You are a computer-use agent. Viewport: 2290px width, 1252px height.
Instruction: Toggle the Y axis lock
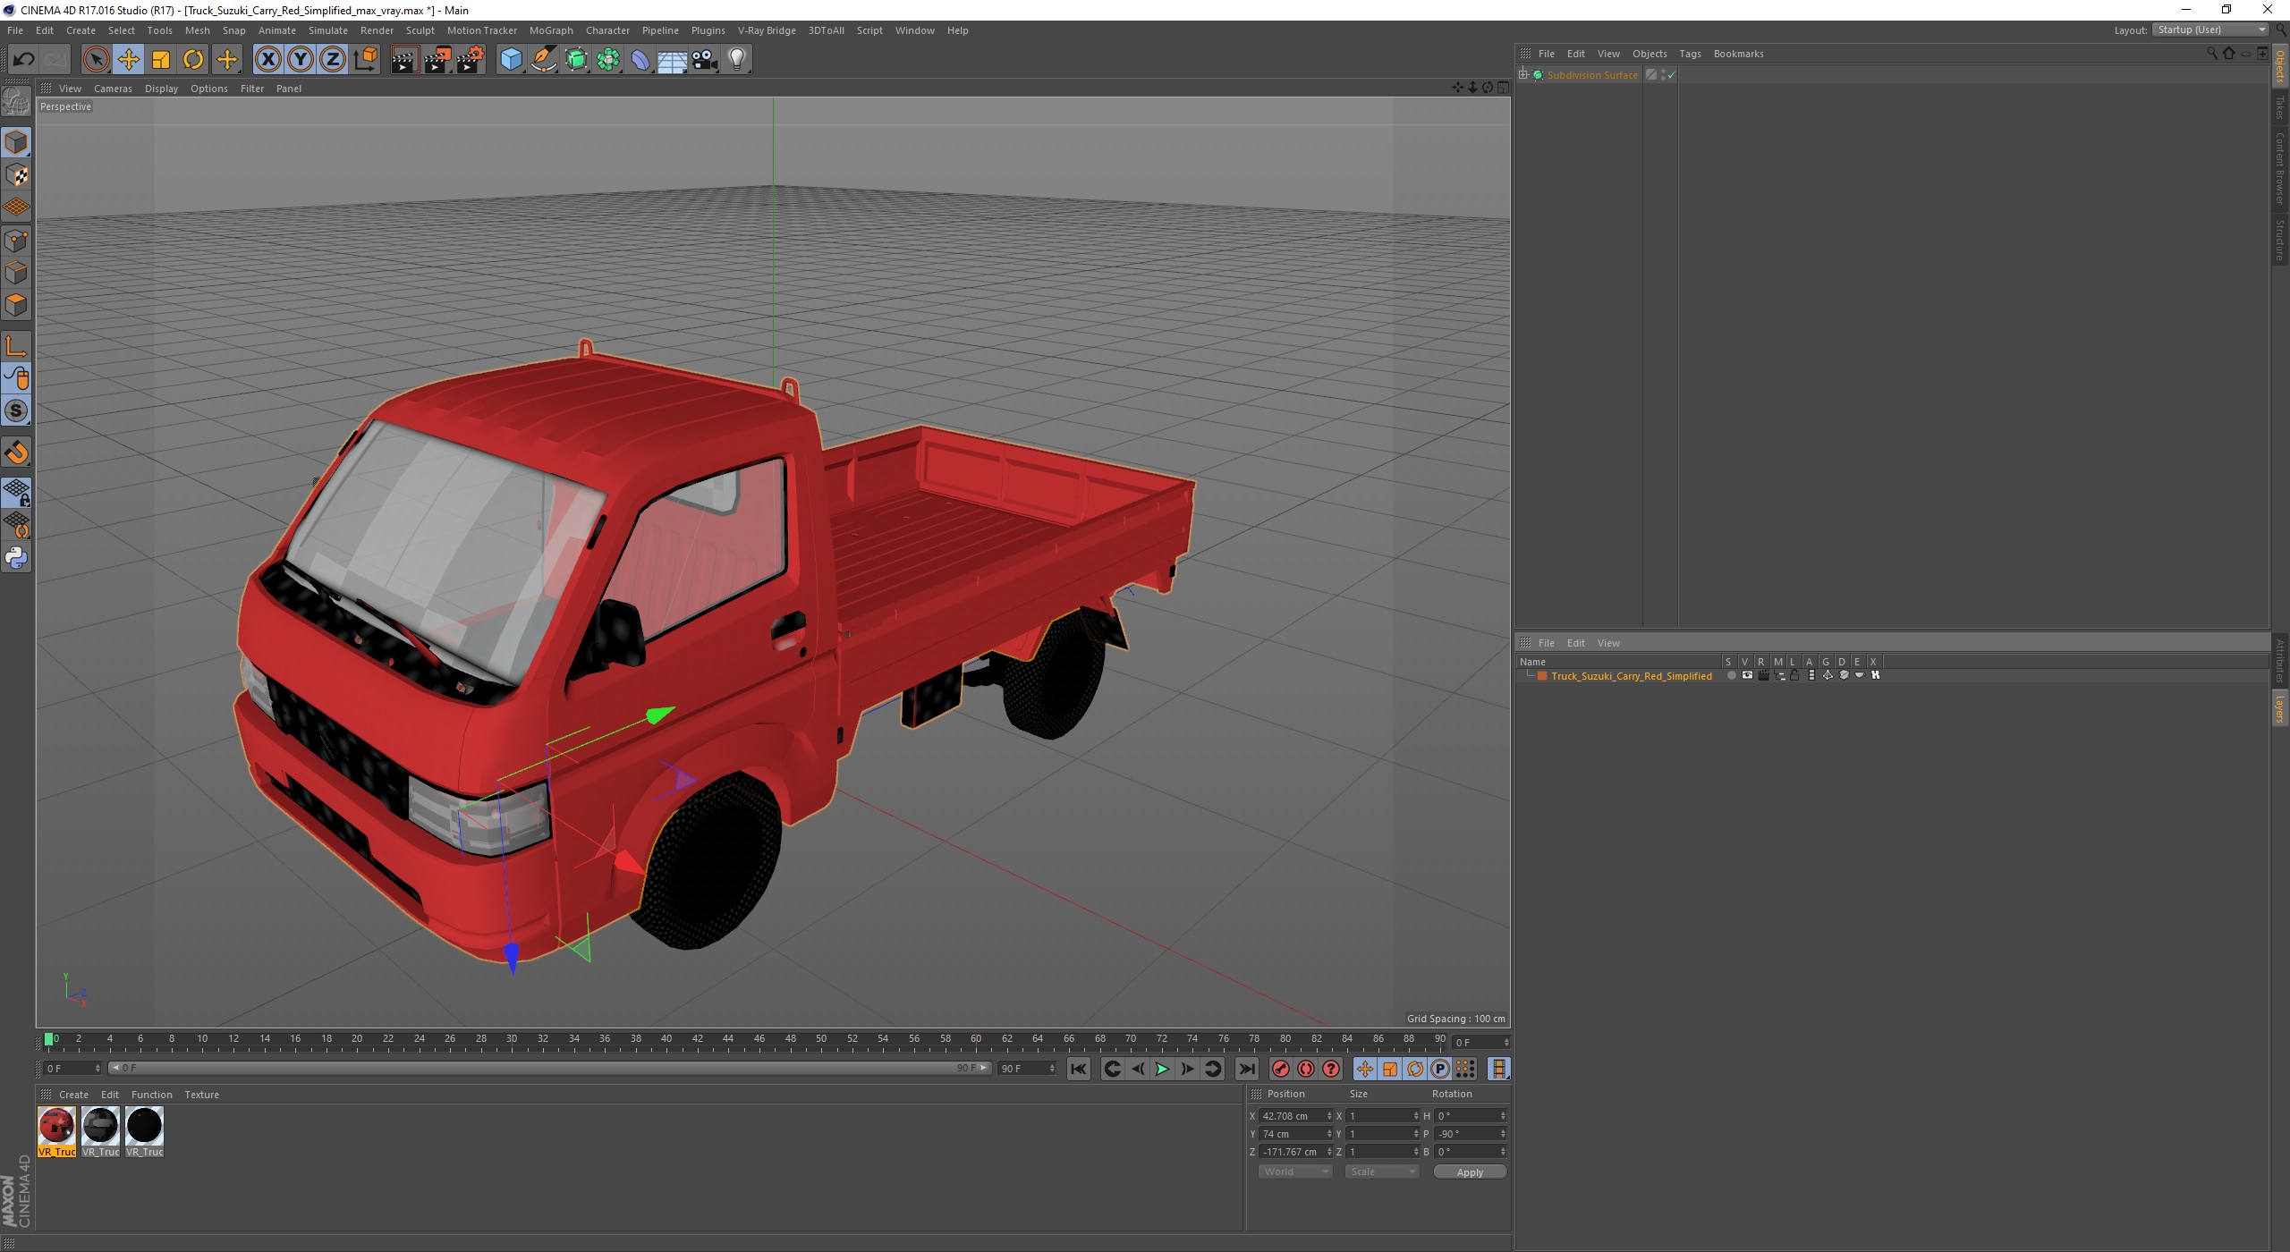pos(301,60)
